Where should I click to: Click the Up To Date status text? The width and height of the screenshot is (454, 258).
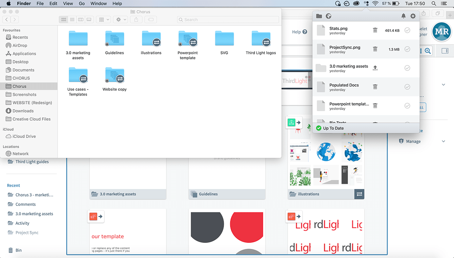pyautogui.click(x=333, y=128)
